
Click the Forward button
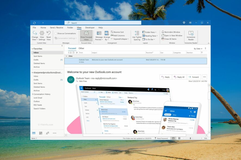(194, 77)
